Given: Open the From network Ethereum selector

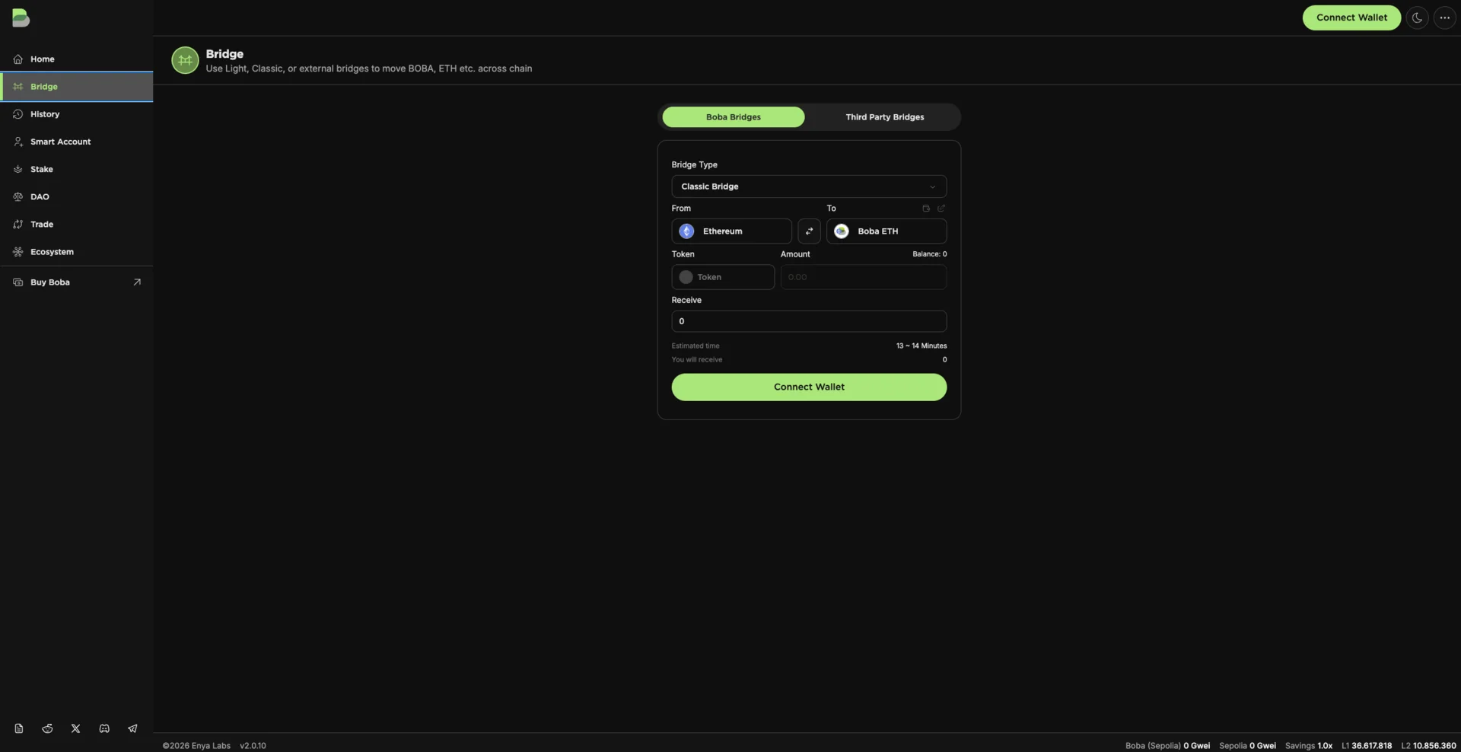Looking at the screenshot, I should click(731, 231).
